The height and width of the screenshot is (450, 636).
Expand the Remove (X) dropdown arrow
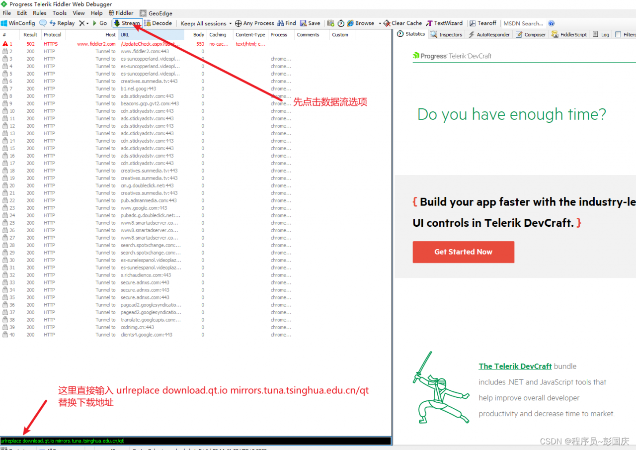click(87, 23)
